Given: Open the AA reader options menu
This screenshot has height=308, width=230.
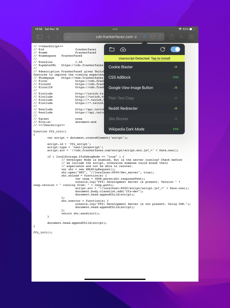Looking at the screenshot, I should (x=68, y=37).
